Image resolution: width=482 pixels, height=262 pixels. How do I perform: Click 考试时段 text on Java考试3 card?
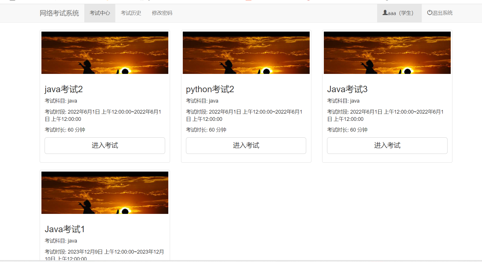click(385, 115)
